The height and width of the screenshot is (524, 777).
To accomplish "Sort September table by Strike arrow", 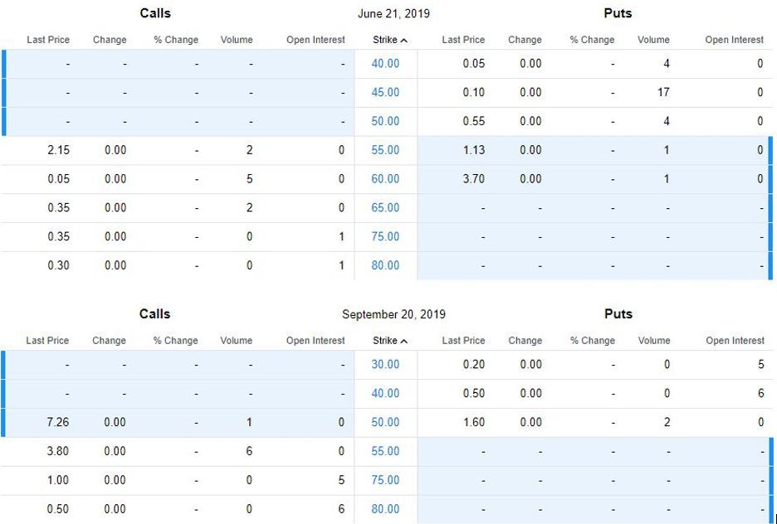I will pos(403,341).
